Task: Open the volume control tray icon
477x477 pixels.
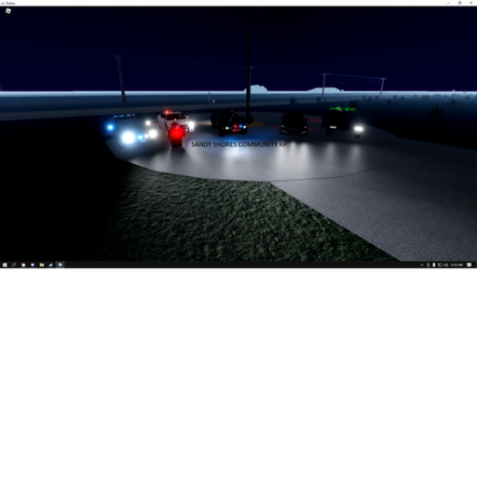Action: [446, 265]
